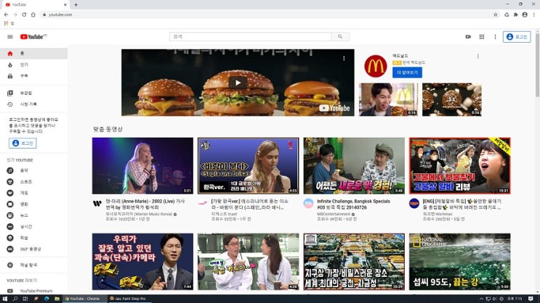Select the YouTube browser tab

pos(36,5)
